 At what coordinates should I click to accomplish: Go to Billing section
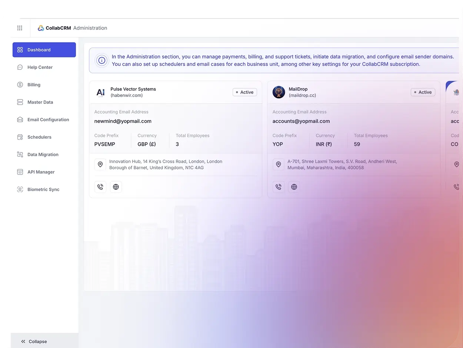coord(34,85)
